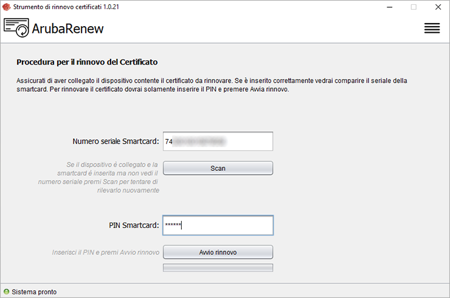
Task: Click the green Sistema pronto status indicator
Action: pyautogui.click(x=6, y=292)
